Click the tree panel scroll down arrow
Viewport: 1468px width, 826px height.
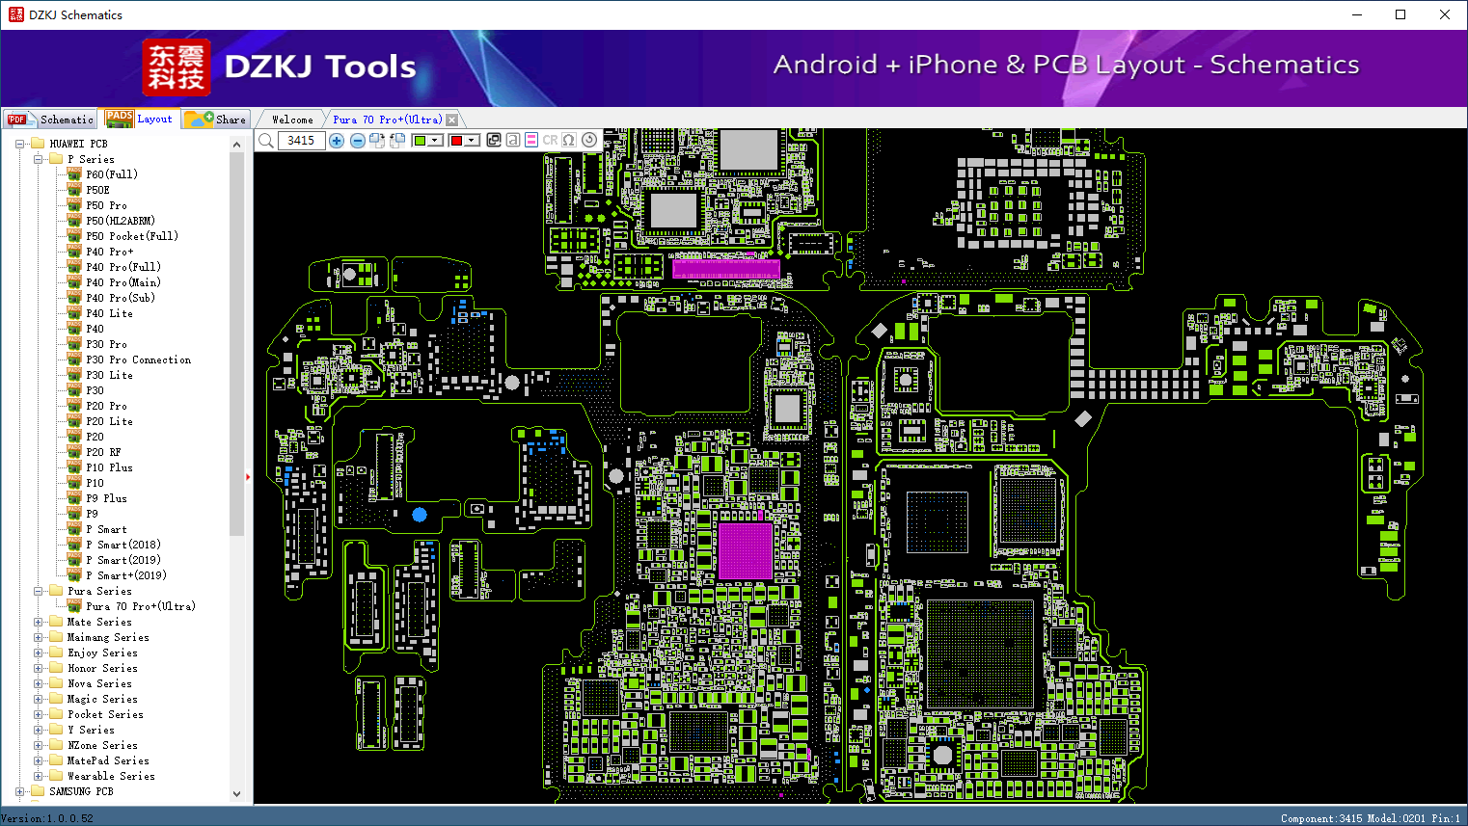[x=237, y=794]
